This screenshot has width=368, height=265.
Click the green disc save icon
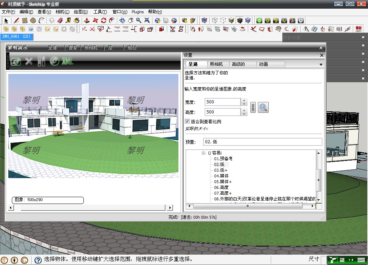point(55,61)
